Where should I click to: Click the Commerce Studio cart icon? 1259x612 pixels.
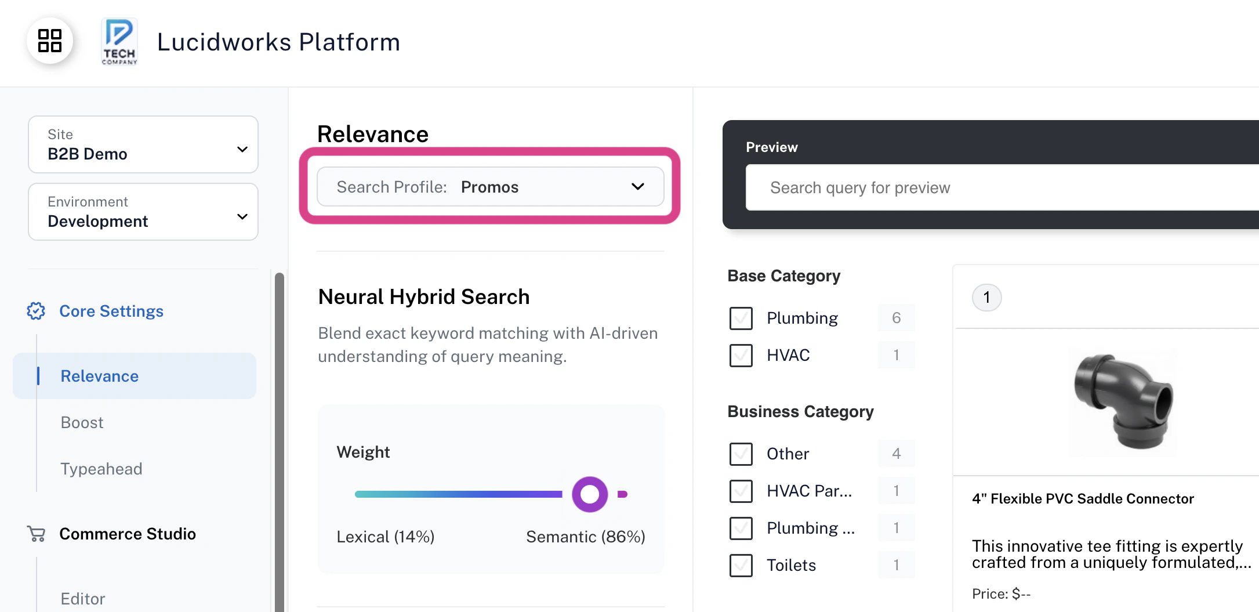(x=36, y=534)
